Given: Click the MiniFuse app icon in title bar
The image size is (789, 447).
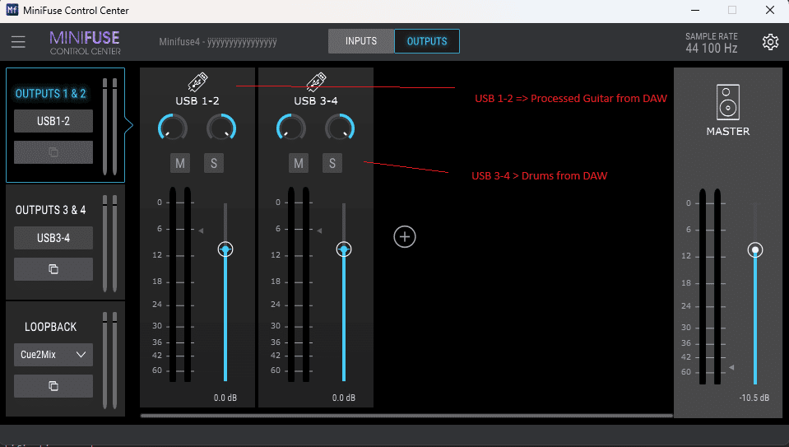Looking at the screenshot, I should (x=12, y=10).
